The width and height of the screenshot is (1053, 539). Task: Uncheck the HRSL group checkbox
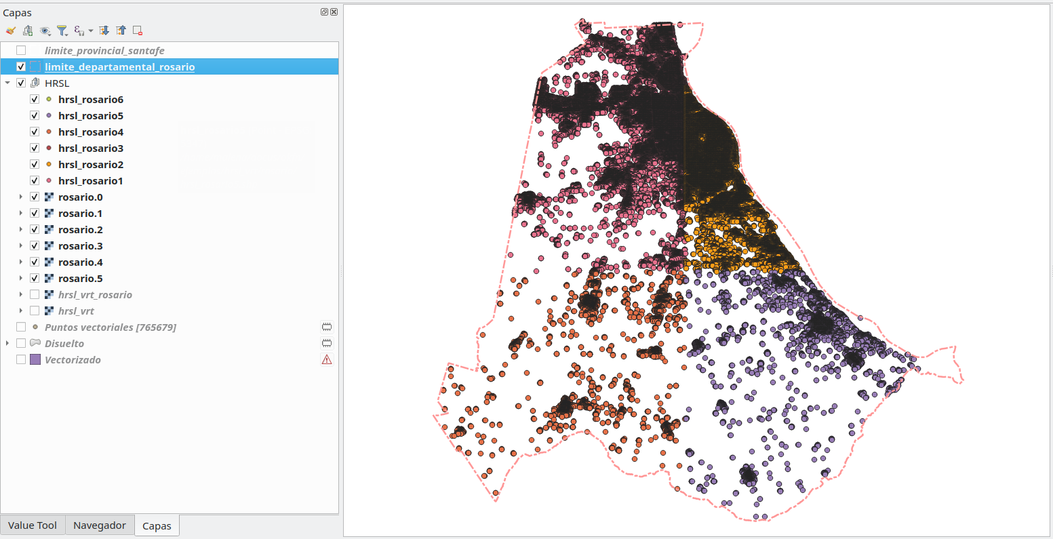(21, 83)
